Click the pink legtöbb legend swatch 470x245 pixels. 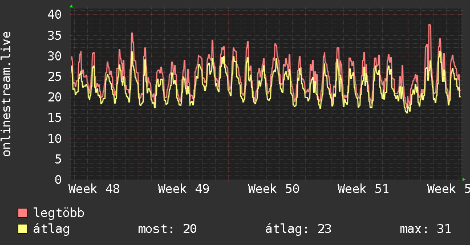[22, 213]
